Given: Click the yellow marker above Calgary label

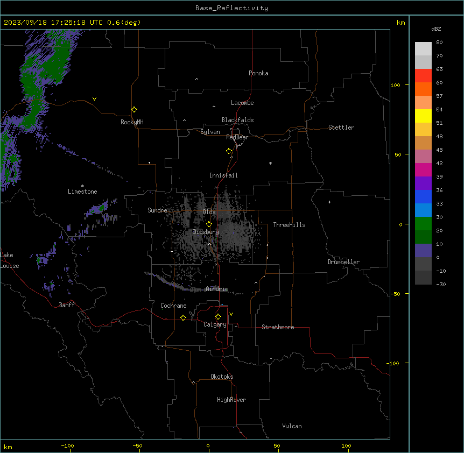Looking at the screenshot, I should [218, 317].
